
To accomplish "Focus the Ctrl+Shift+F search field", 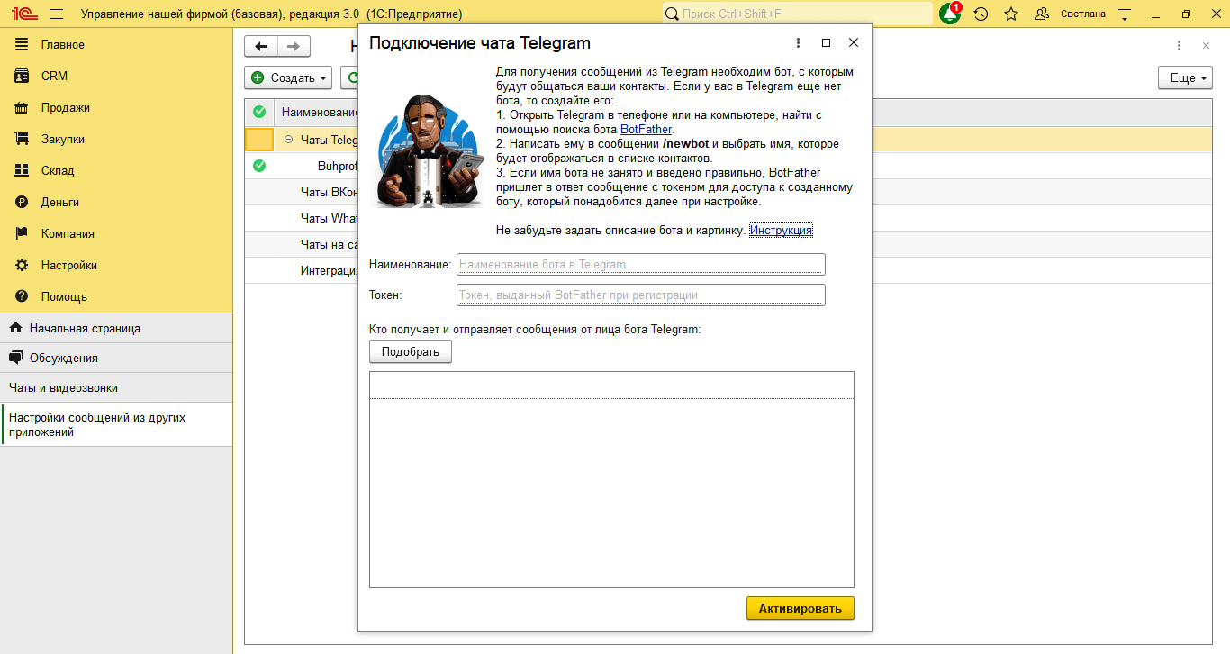I will tap(798, 14).
